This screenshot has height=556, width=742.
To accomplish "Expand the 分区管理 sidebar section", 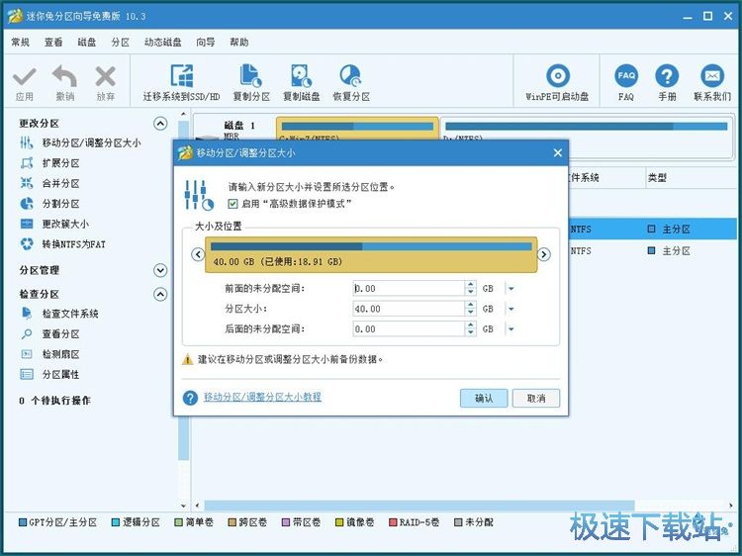I will (x=160, y=270).
